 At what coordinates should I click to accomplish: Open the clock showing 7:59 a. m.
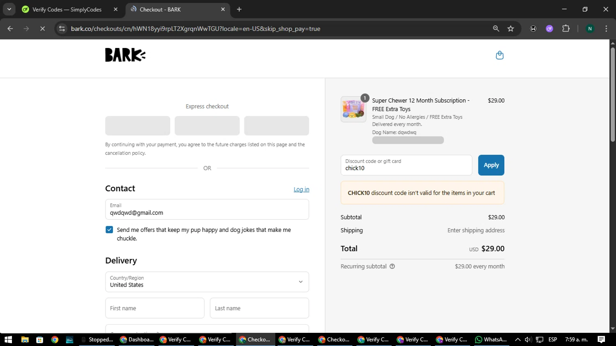click(577, 339)
